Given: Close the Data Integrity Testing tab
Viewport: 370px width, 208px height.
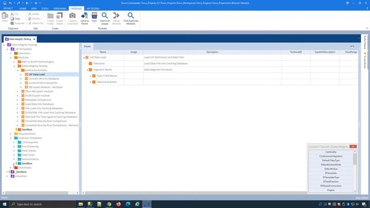Looking at the screenshot, I should (x=34, y=39).
